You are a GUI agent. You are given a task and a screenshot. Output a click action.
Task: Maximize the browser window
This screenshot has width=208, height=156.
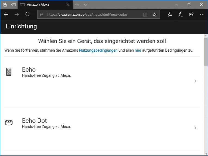tap(189, 5)
